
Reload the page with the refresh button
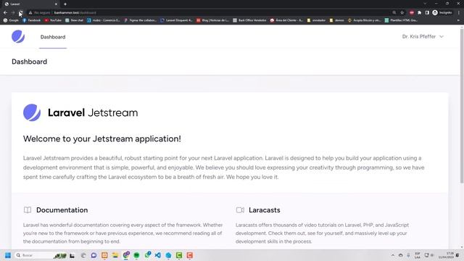(21, 13)
